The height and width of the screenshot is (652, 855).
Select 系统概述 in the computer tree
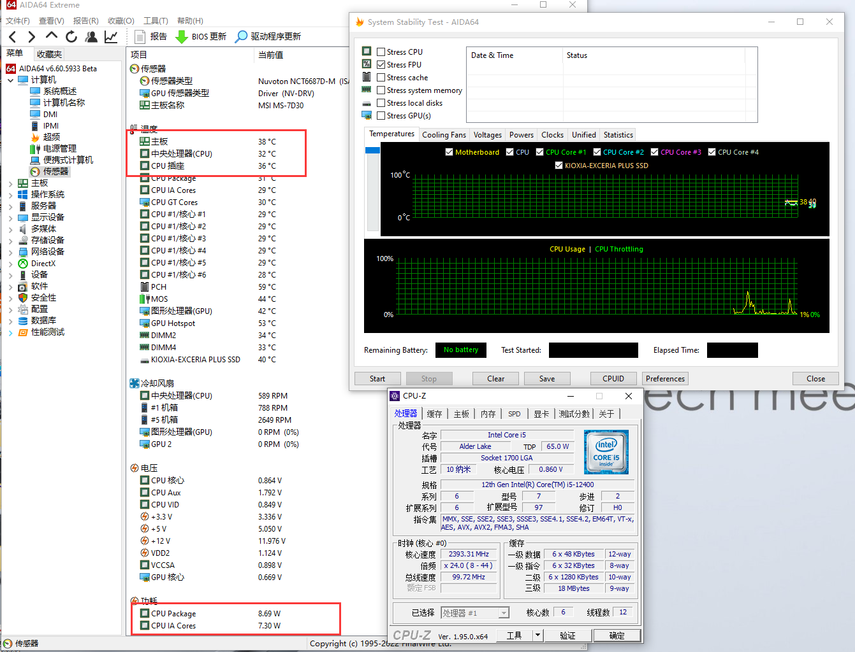59,91
